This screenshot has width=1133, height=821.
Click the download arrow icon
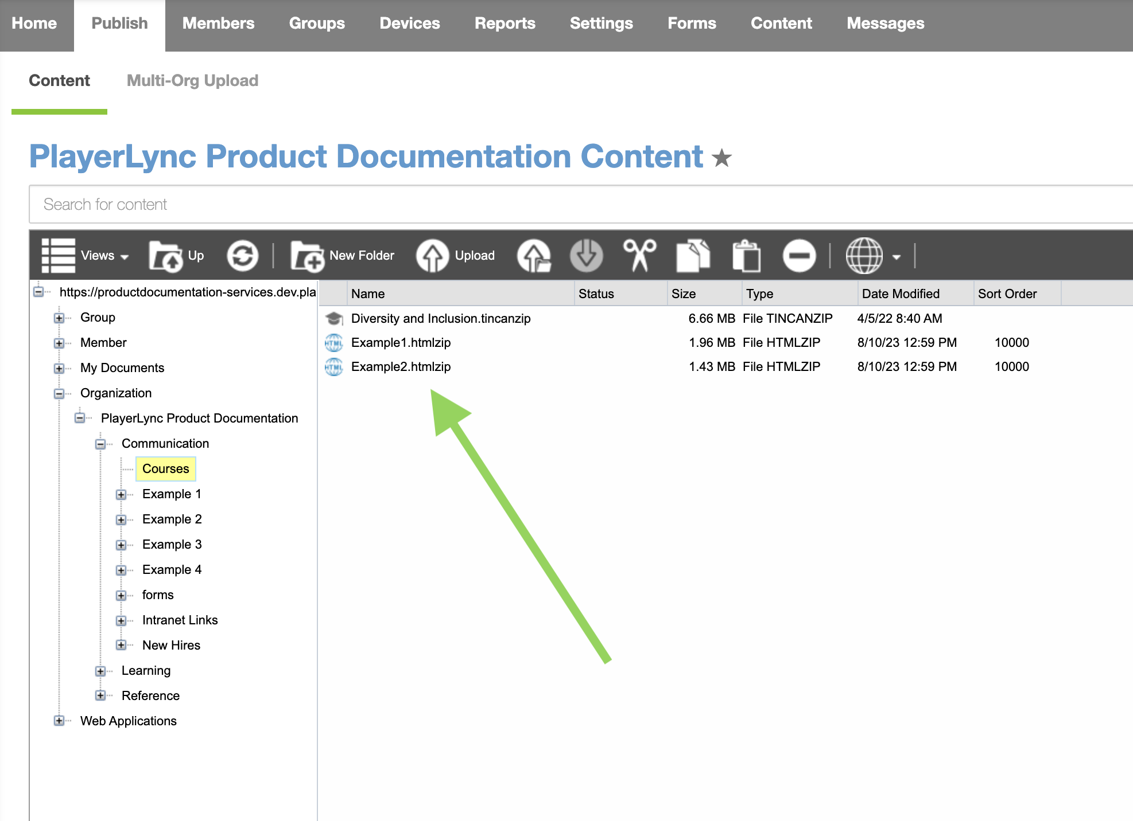pos(586,256)
